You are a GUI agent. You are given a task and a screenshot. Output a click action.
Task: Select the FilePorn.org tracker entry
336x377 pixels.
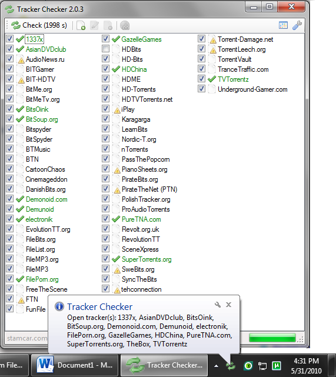42,279
